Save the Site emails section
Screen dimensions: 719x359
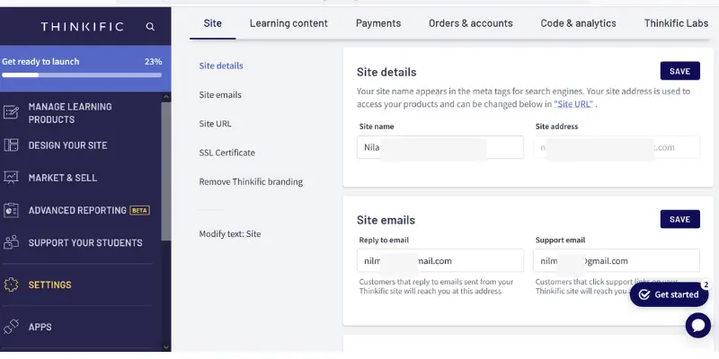pos(680,219)
